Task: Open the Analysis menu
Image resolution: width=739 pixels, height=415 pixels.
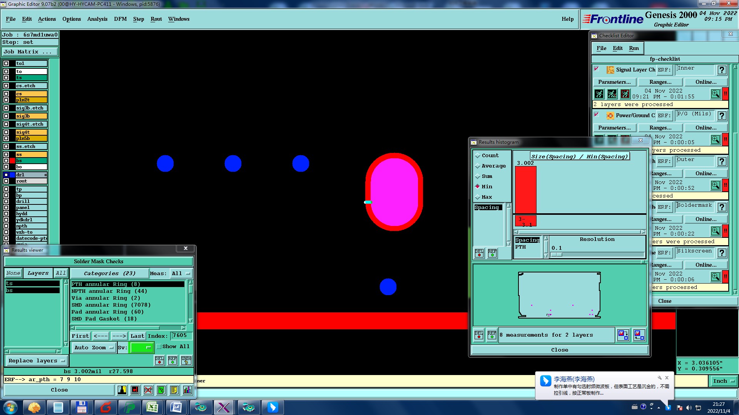Action: 97,19
